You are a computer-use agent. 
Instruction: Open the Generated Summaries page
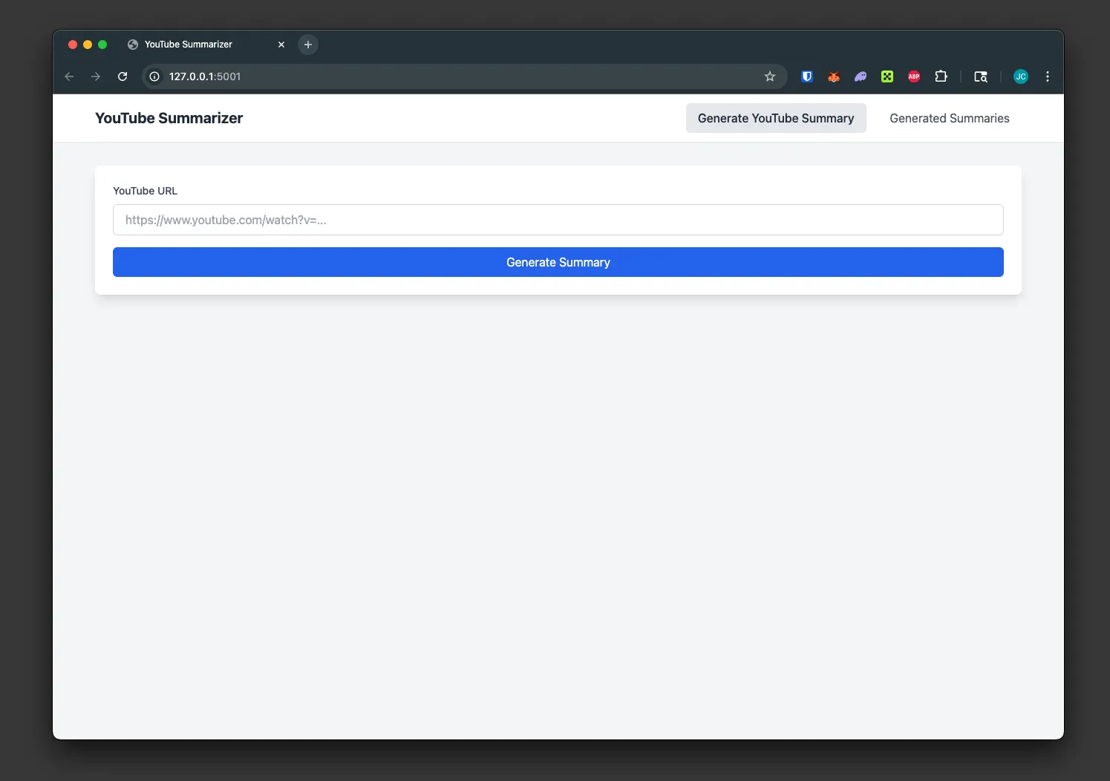pos(949,118)
